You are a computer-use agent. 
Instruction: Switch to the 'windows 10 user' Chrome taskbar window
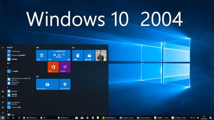[x=127, y=118]
